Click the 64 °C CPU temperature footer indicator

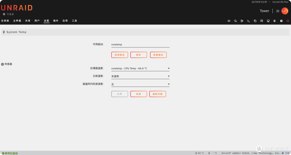(199, 153)
